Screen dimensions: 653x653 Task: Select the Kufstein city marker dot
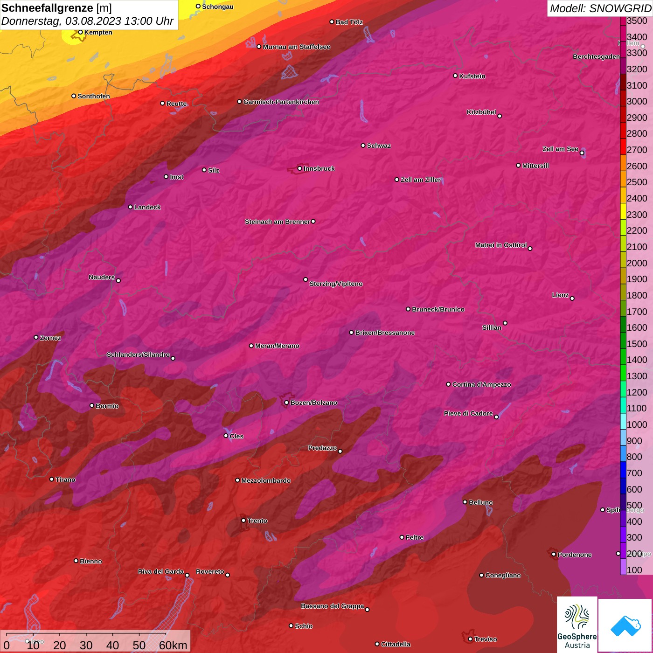pyautogui.click(x=455, y=76)
